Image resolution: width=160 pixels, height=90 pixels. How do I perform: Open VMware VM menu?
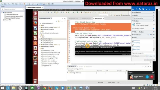[13, 4]
